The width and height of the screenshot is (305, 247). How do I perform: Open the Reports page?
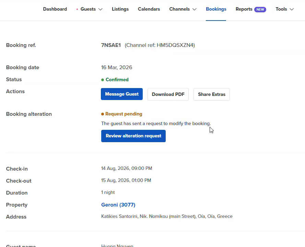244,9
